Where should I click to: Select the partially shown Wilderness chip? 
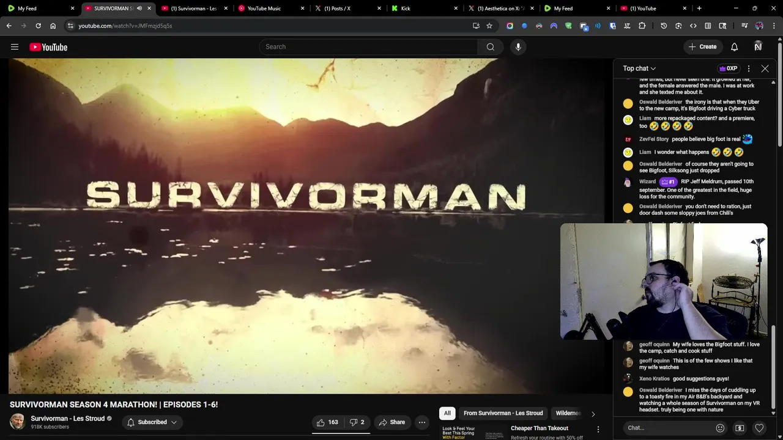coord(568,413)
